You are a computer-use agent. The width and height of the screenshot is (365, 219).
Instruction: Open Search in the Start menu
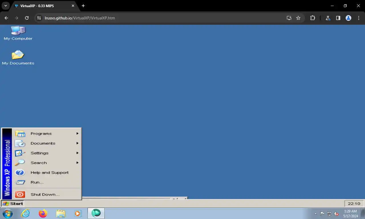(46, 163)
